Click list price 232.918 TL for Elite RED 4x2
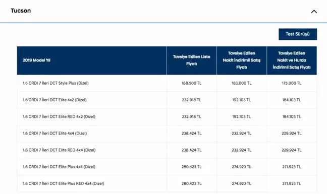Screen dimensions: 327x194 click(x=191, y=116)
